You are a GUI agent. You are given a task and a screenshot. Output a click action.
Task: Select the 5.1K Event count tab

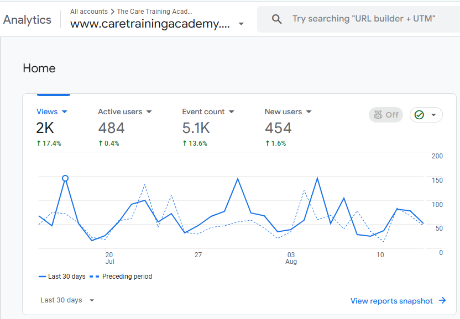click(196, 128)
